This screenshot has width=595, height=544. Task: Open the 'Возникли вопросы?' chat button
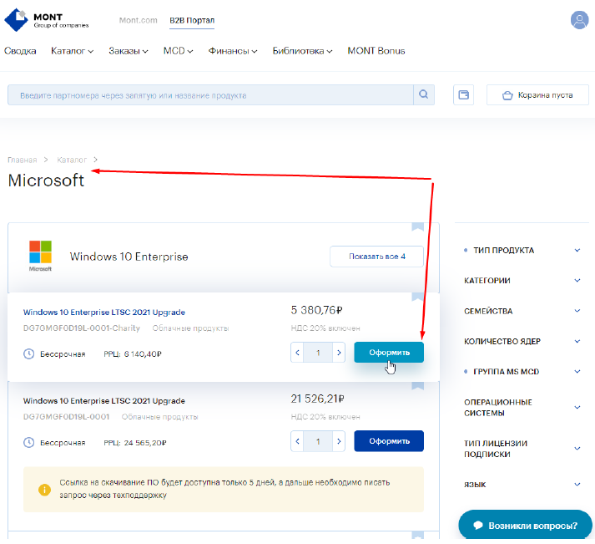(x=526, y=526)
